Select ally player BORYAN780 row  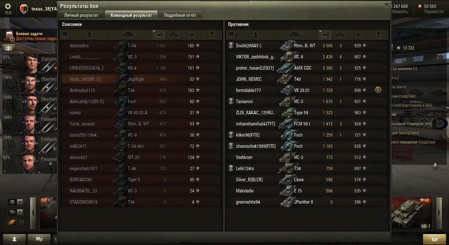click(x=141, y=180)
